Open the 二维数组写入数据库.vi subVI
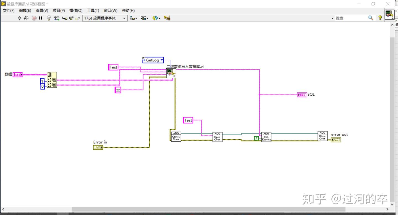 [171, 72]
